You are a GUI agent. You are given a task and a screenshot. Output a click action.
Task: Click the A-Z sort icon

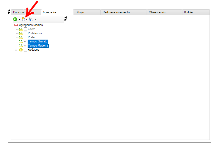(x=31, y=19)
